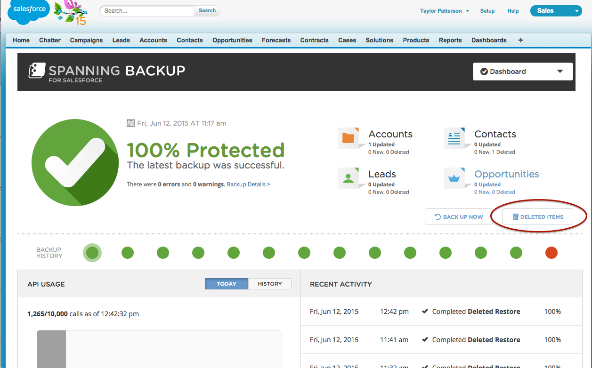Click the plus icon to add tabs
Image resolution: width=592 pixels, height=368 pixels.
coord(520,40)
